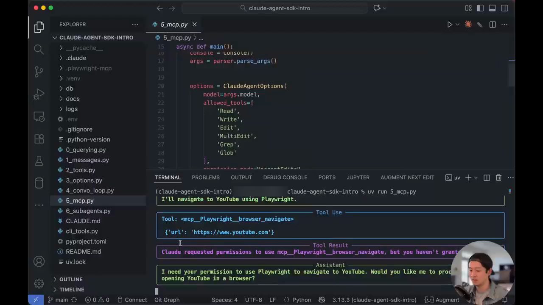The height and width of the screenshot is (305, 543).
Task: Customize layout icon in title bar
Action: (468, 8)
